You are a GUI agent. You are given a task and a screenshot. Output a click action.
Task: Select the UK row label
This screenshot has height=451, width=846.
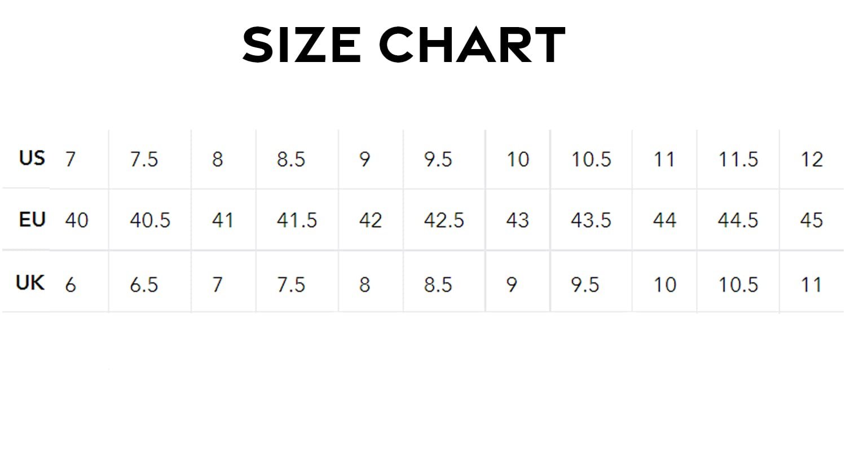tap(30, 282)
